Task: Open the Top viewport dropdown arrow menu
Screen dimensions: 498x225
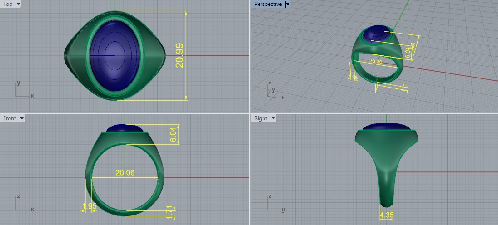Action: [18, 4]
